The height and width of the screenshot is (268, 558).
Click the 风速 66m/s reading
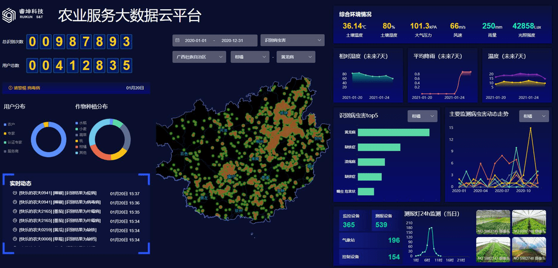click(x=458, y=30)
